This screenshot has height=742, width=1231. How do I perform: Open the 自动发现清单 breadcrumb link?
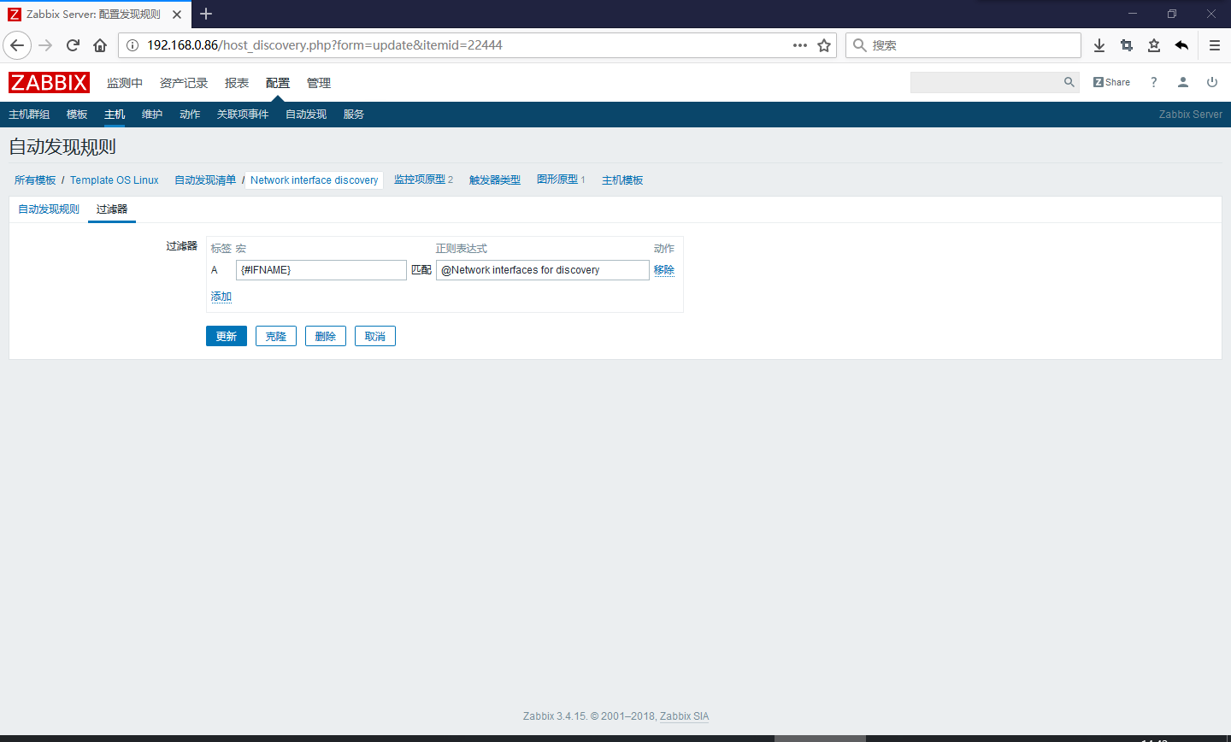(205, 180)
